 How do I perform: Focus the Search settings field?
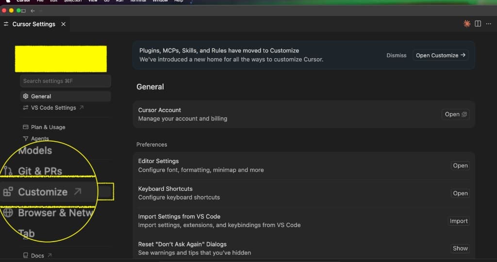point(66,81)
